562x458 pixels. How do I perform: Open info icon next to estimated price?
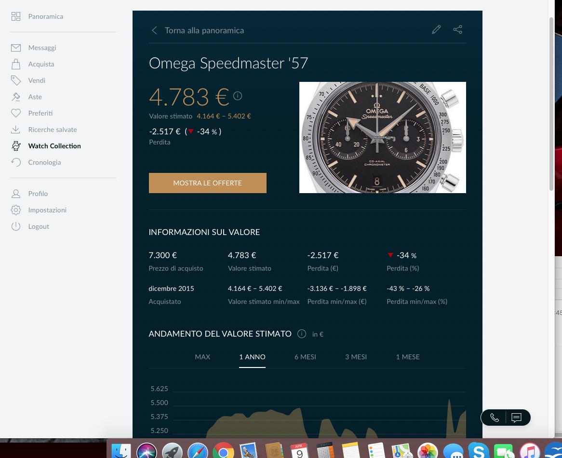(x=238, y=96)
